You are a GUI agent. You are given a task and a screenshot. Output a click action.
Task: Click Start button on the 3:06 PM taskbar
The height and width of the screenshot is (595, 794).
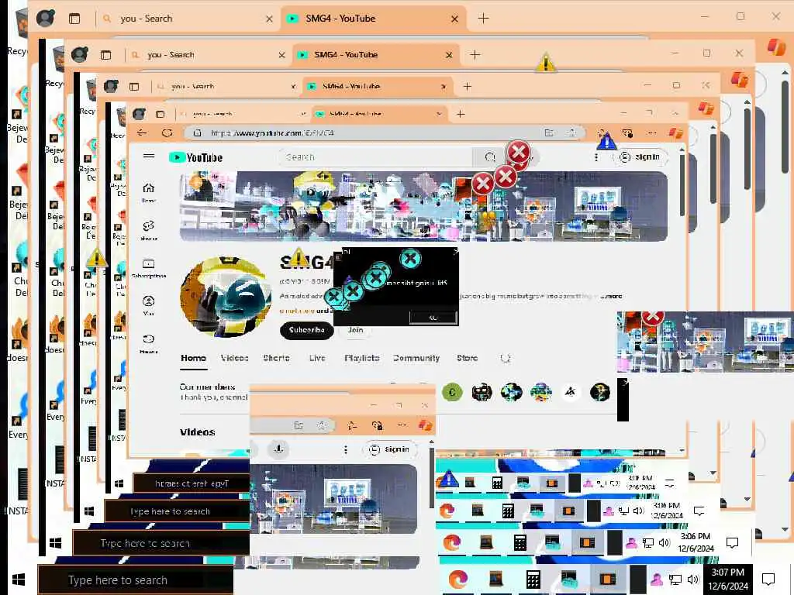pos(56,543)
